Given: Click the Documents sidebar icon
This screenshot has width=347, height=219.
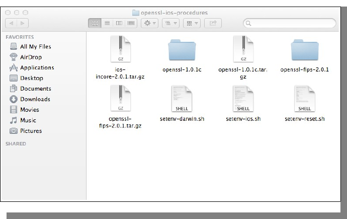Looking at the screenshot, I should coord(14,89).
